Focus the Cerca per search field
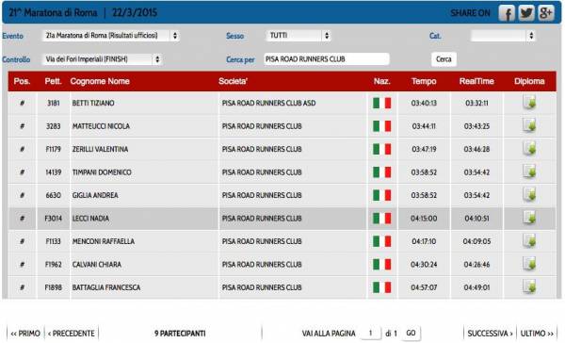 [327, 59]
